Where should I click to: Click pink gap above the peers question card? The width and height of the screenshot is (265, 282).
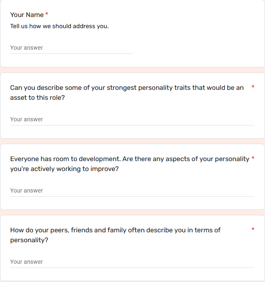[132, 212]
